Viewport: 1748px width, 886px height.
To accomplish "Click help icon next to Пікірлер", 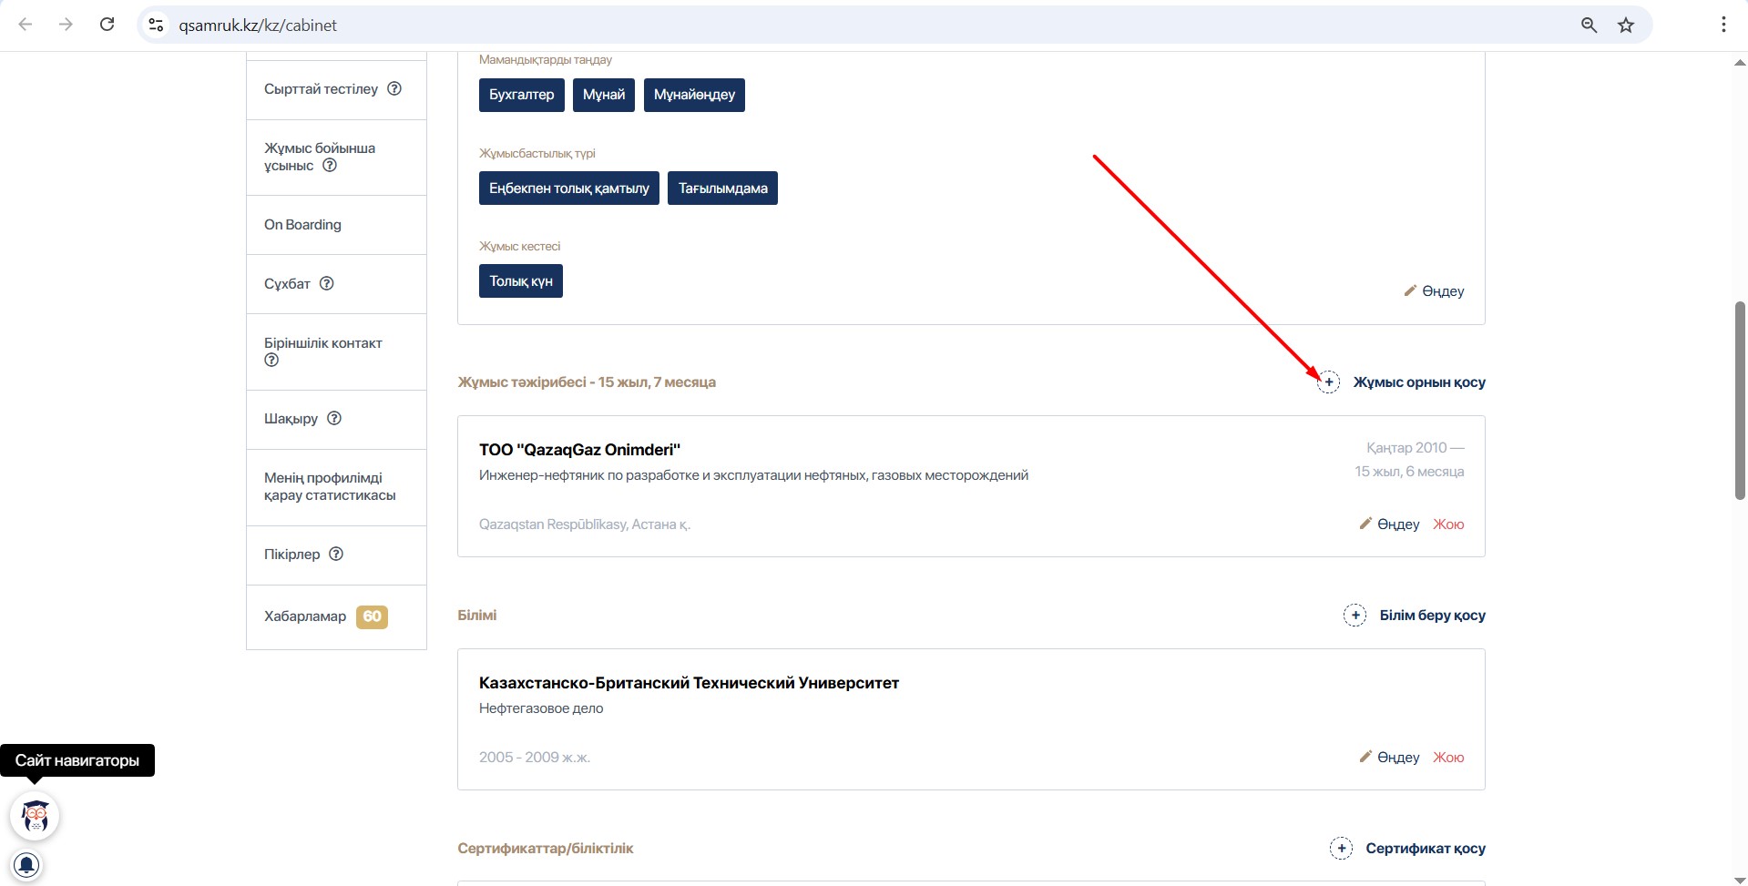I will click(336, 555).
